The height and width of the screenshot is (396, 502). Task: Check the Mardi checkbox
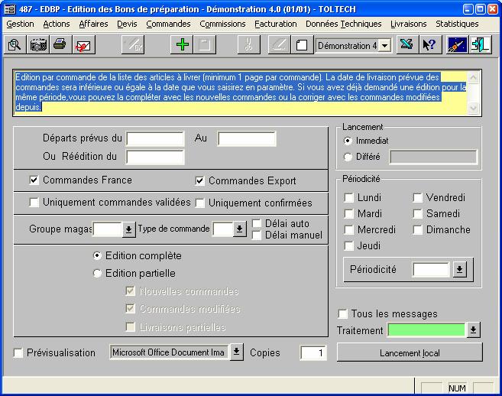(348, 213)
